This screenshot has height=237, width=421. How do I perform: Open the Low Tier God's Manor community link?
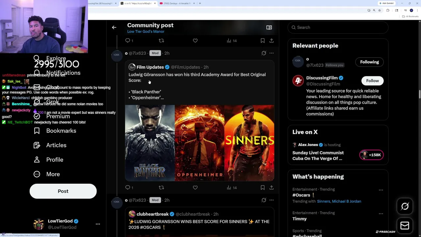pyautogui.click(x=146, y=32)
